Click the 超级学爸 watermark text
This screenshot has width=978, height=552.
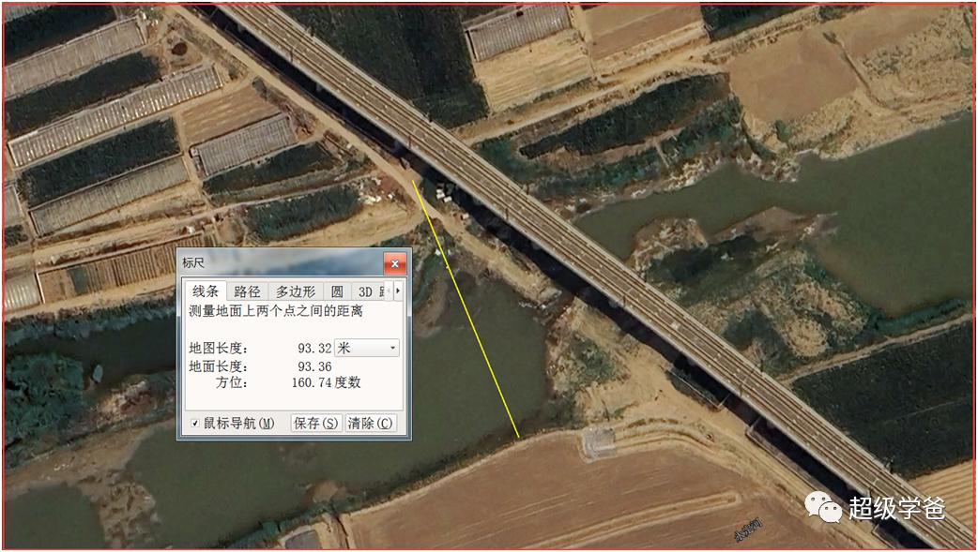coord(897,508)
